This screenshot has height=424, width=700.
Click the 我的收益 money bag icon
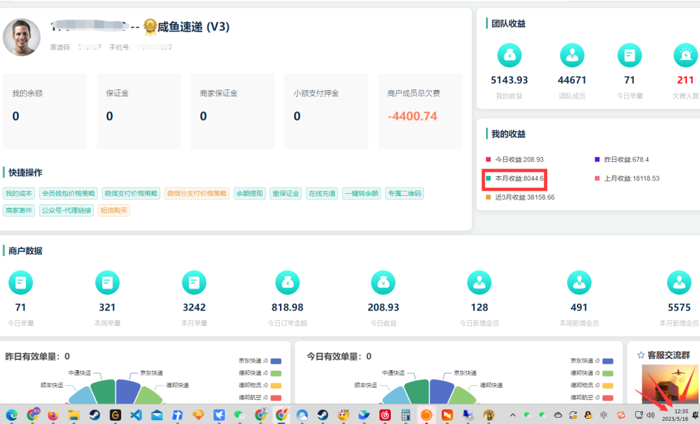[x=509, y=55]
